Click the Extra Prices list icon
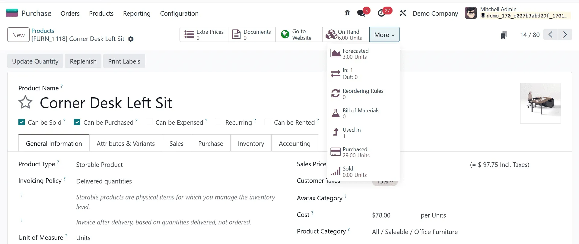This screenshot has height=244, width=579. 189,34
